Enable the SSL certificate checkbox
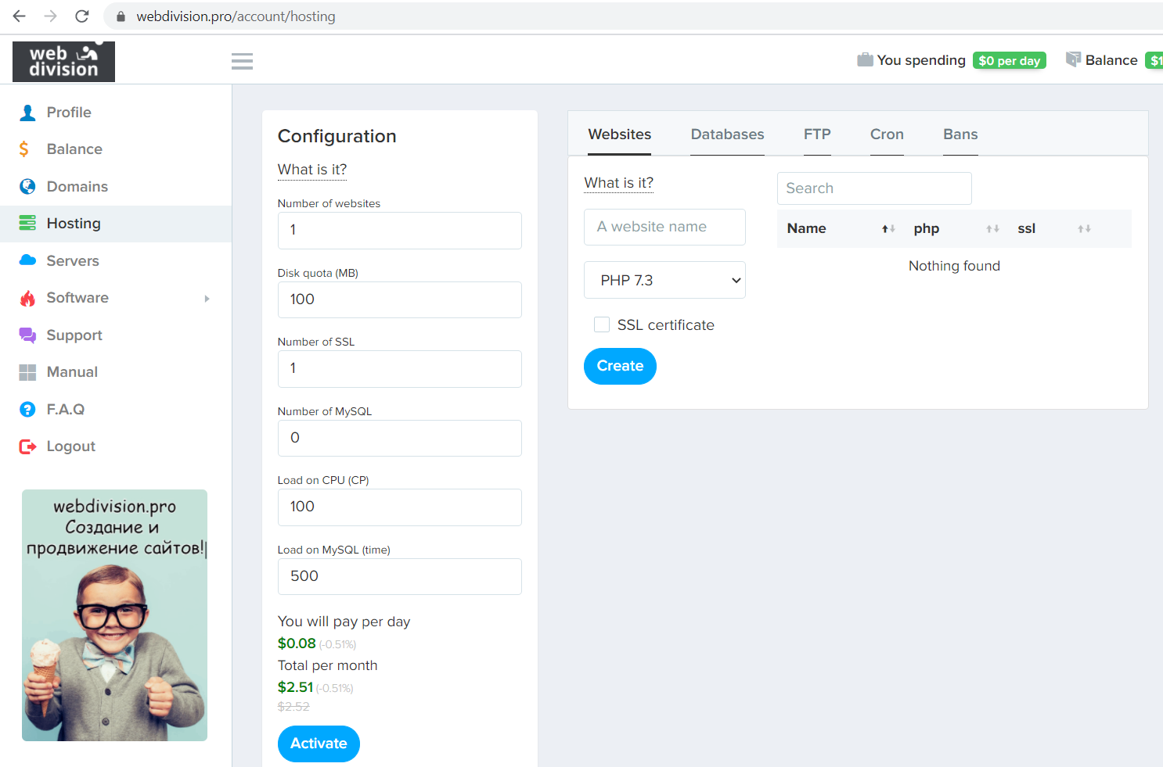1163x767 pixels. click(x=602, y=324)
